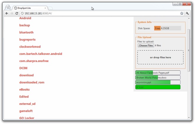Viewport: 195px width, 124px height.
Task: Click the Broken World Pictures.docx upload bar
Action: click(158, 78)
